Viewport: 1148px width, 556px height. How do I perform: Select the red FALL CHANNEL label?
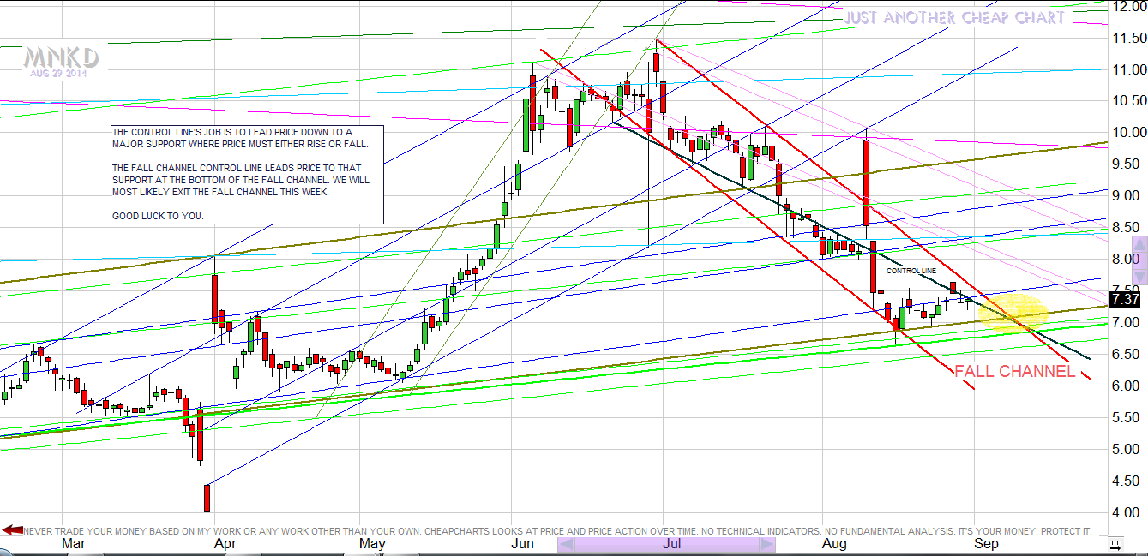[x=1014, y=371]
